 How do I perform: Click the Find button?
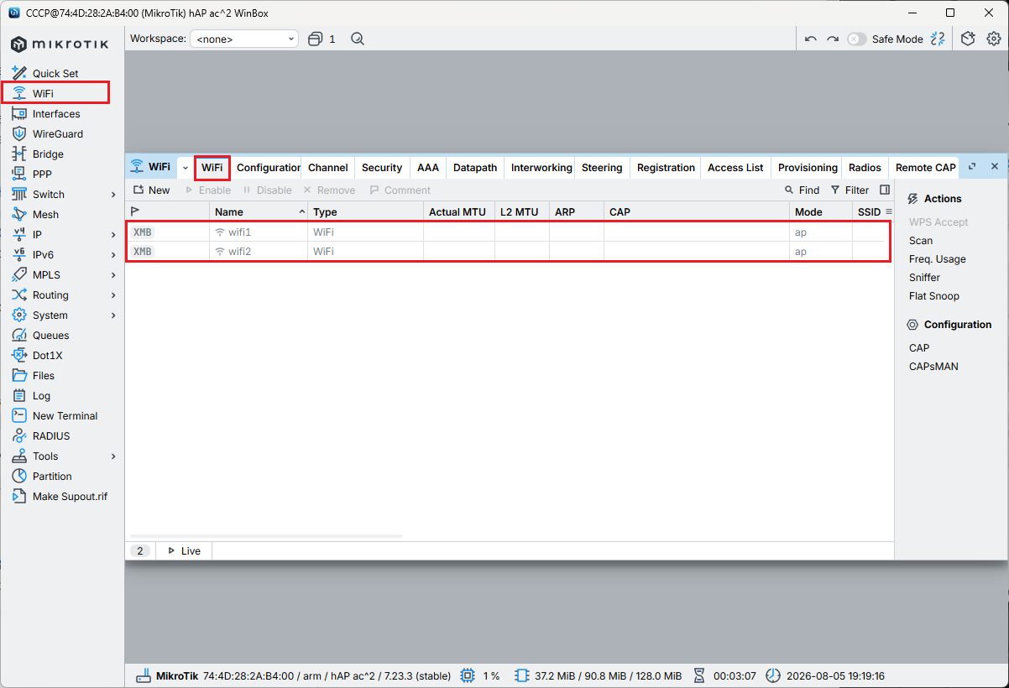point(802,190)
